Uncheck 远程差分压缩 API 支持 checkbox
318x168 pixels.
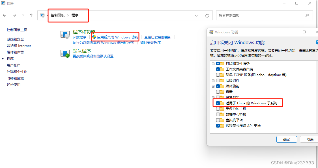[x=218, y=126]
